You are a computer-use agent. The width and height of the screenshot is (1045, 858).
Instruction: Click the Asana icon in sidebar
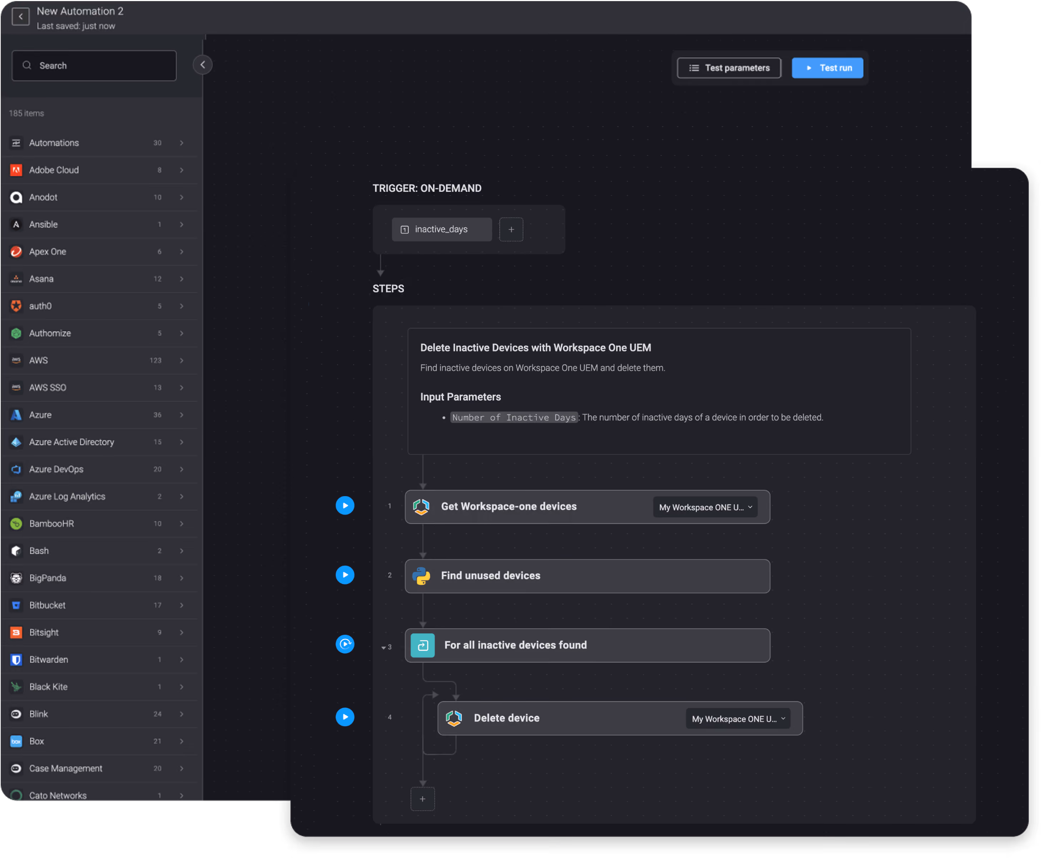[x=16, y=279]
